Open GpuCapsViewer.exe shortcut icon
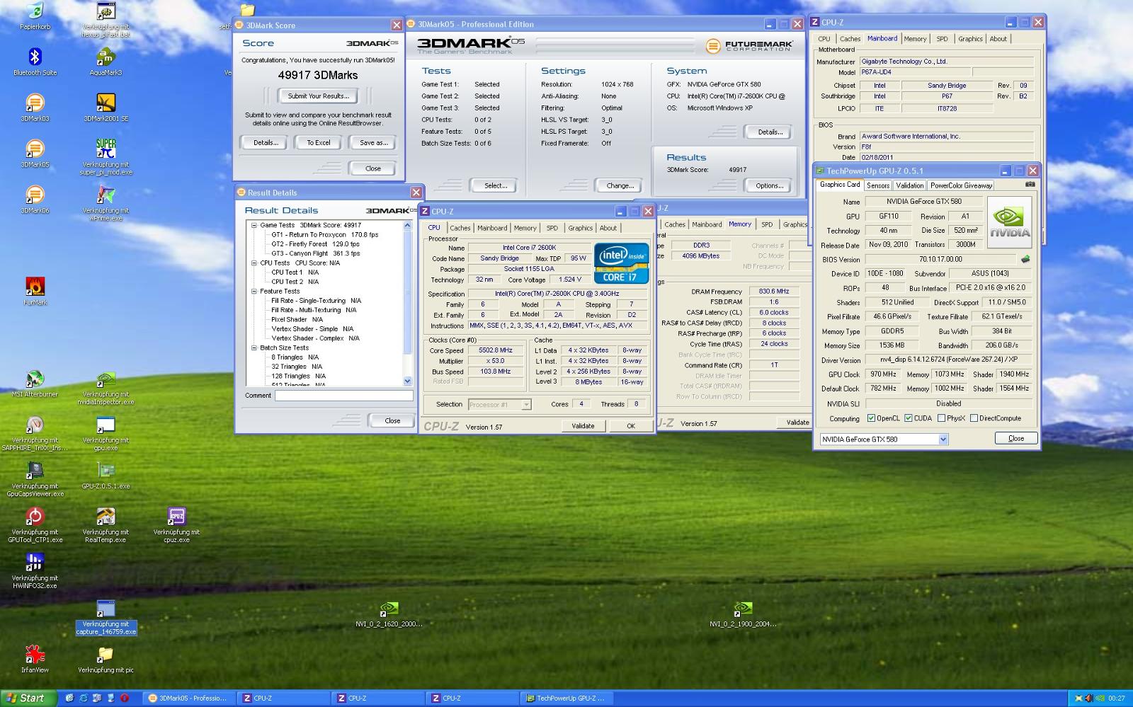Viewport: 1133px width, 707px height. pos(35,471)
